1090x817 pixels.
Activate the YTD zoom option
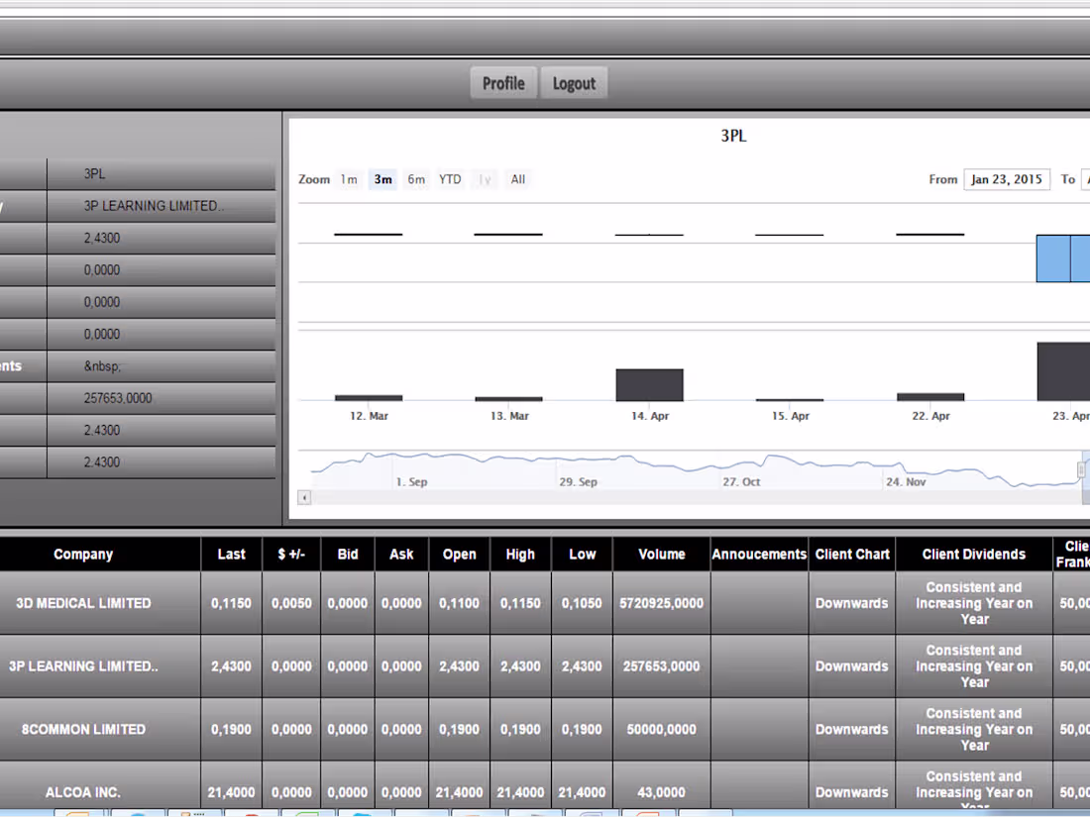(x=450, y=179)
